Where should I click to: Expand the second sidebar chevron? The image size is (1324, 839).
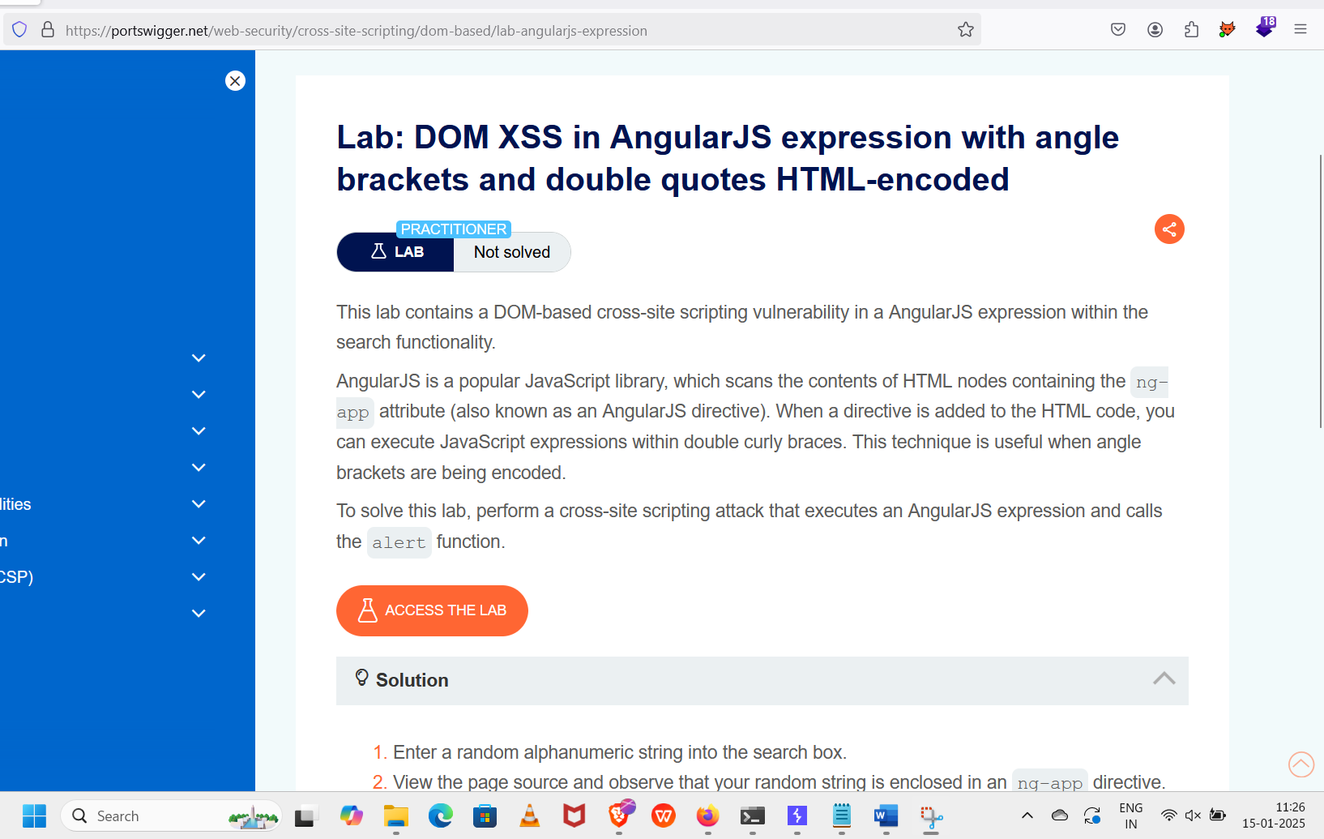point(199,394)
